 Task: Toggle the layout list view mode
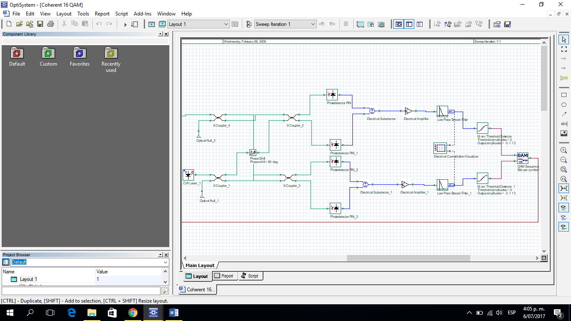409,24
